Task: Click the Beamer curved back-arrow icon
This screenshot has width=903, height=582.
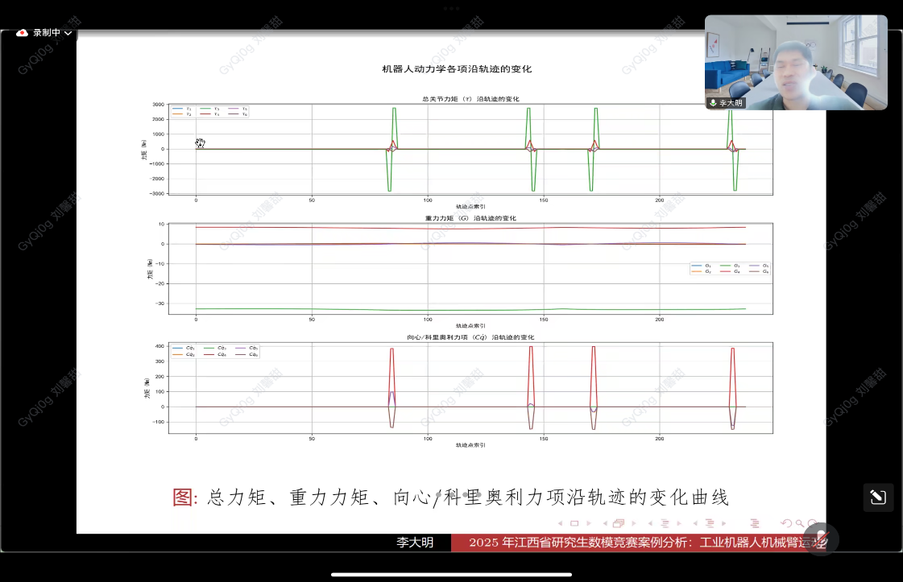Action: pyautogui.click(x=786, y=523)
